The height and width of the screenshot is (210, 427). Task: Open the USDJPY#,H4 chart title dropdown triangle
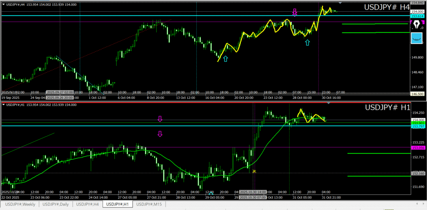click(x=3, y=4)
